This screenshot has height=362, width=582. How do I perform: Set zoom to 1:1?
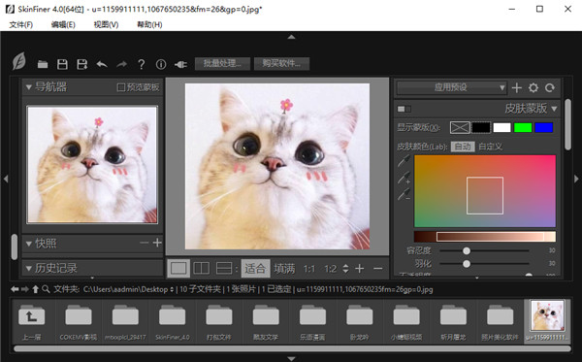pos(309,269)
